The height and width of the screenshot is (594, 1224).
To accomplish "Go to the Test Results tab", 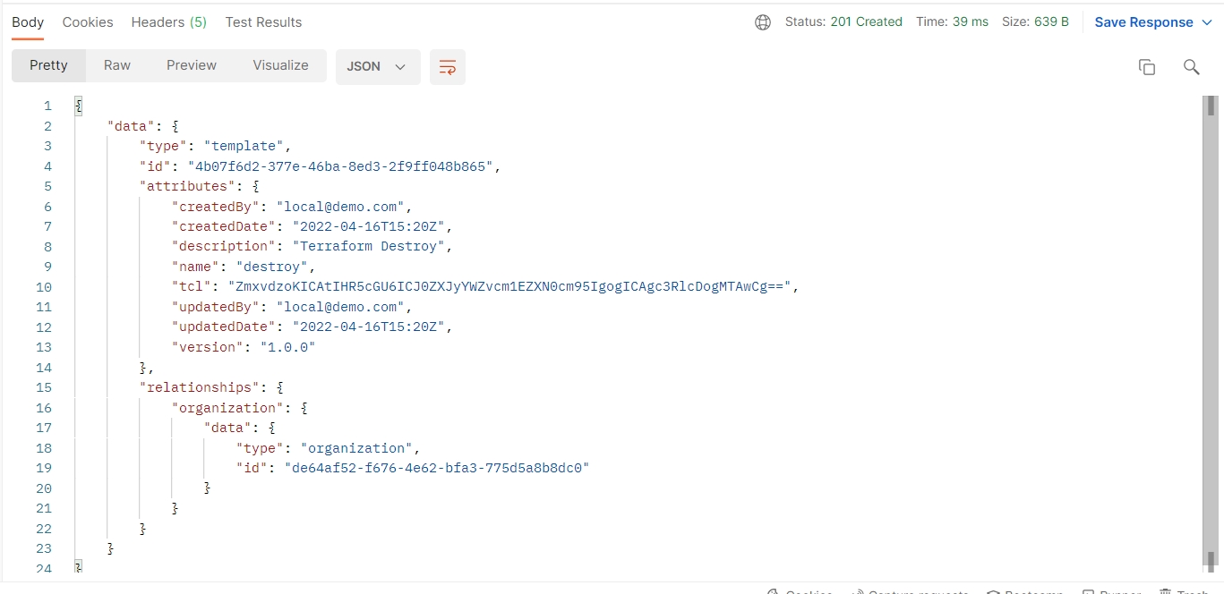I will click(263, 22).
